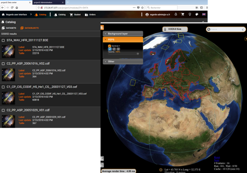Viewport: 247px width, 173px height.
Task: Click the UK flag language icon
Action: 204,15
